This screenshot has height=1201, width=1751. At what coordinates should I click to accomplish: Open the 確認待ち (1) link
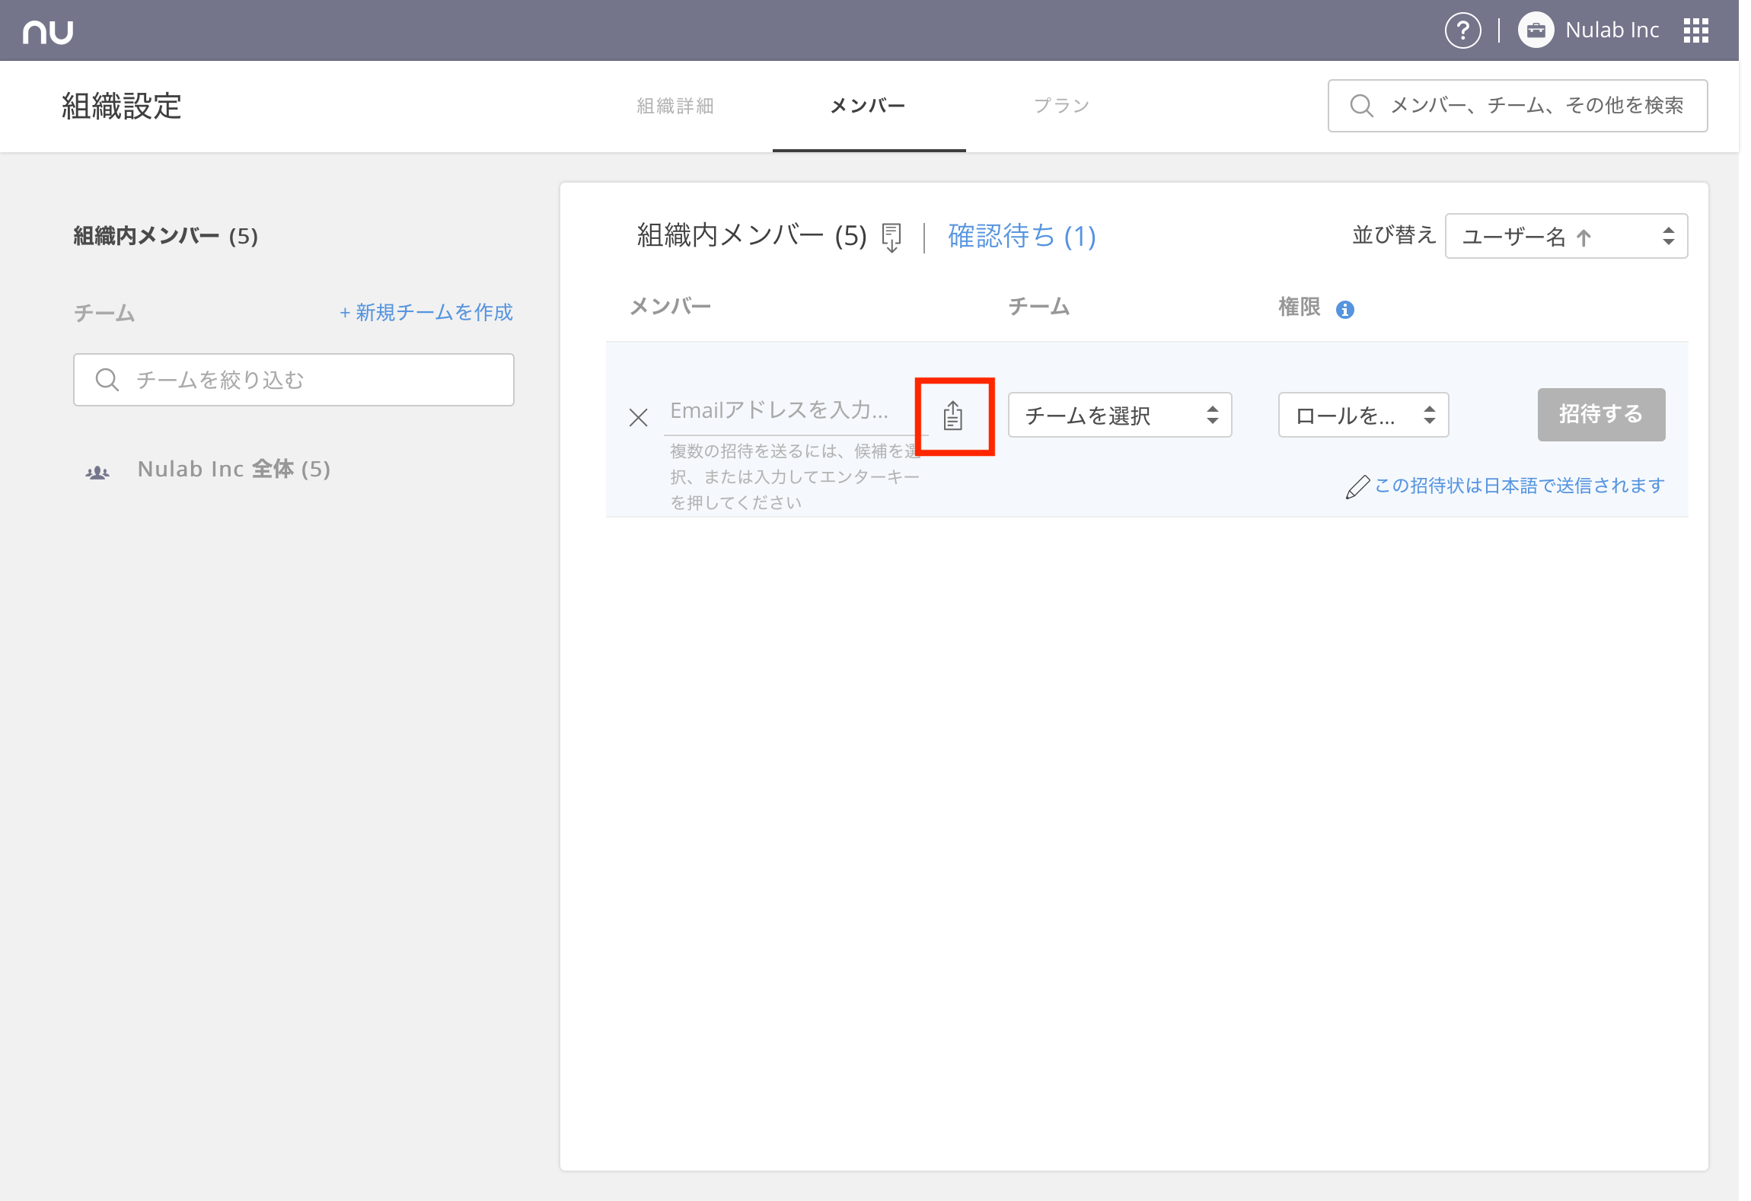click(x=1022, y=237)
